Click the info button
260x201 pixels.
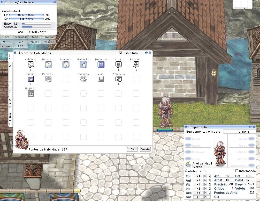[x=7, y=37]
